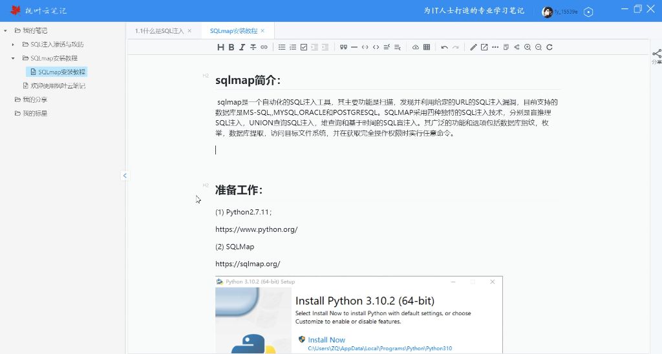The image size is (662, 354).
Task: Increase indent of the selection
Action: tap(325, 47)
